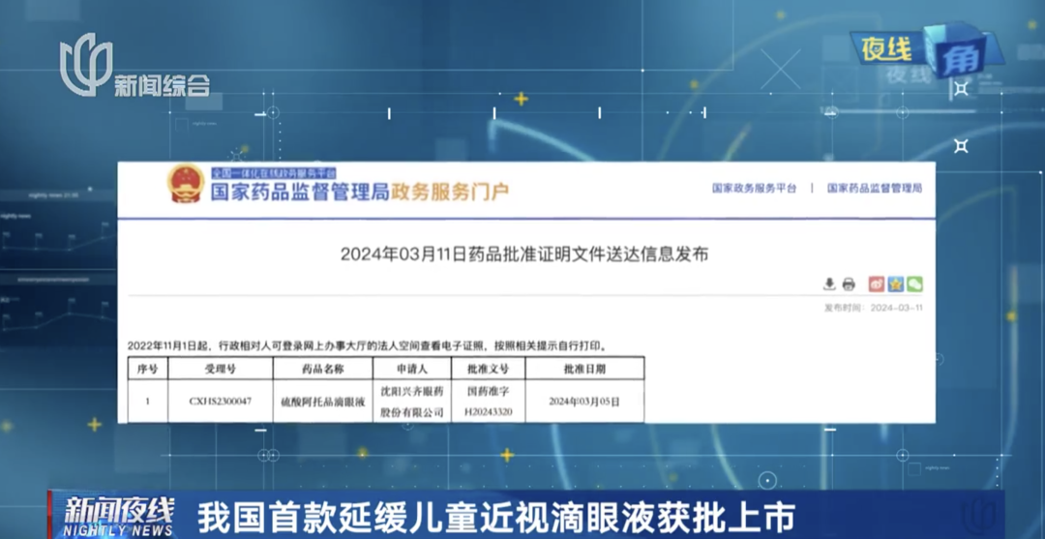This screenshot has height=539, width=1045.
Task: Click the 批准日期 column header
Action: tap(583, 369)
